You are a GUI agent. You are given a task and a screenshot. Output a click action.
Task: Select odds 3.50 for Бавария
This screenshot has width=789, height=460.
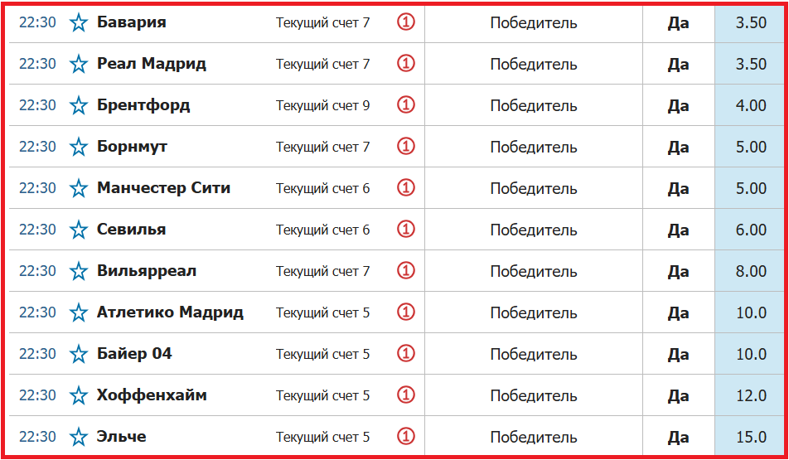pos(751,22)
